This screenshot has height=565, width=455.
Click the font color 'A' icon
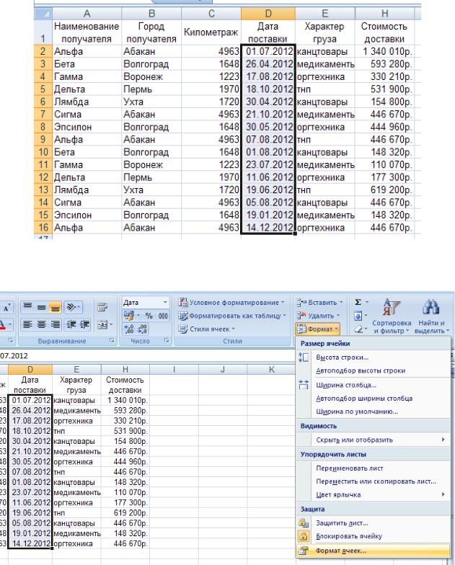(2, 324)
